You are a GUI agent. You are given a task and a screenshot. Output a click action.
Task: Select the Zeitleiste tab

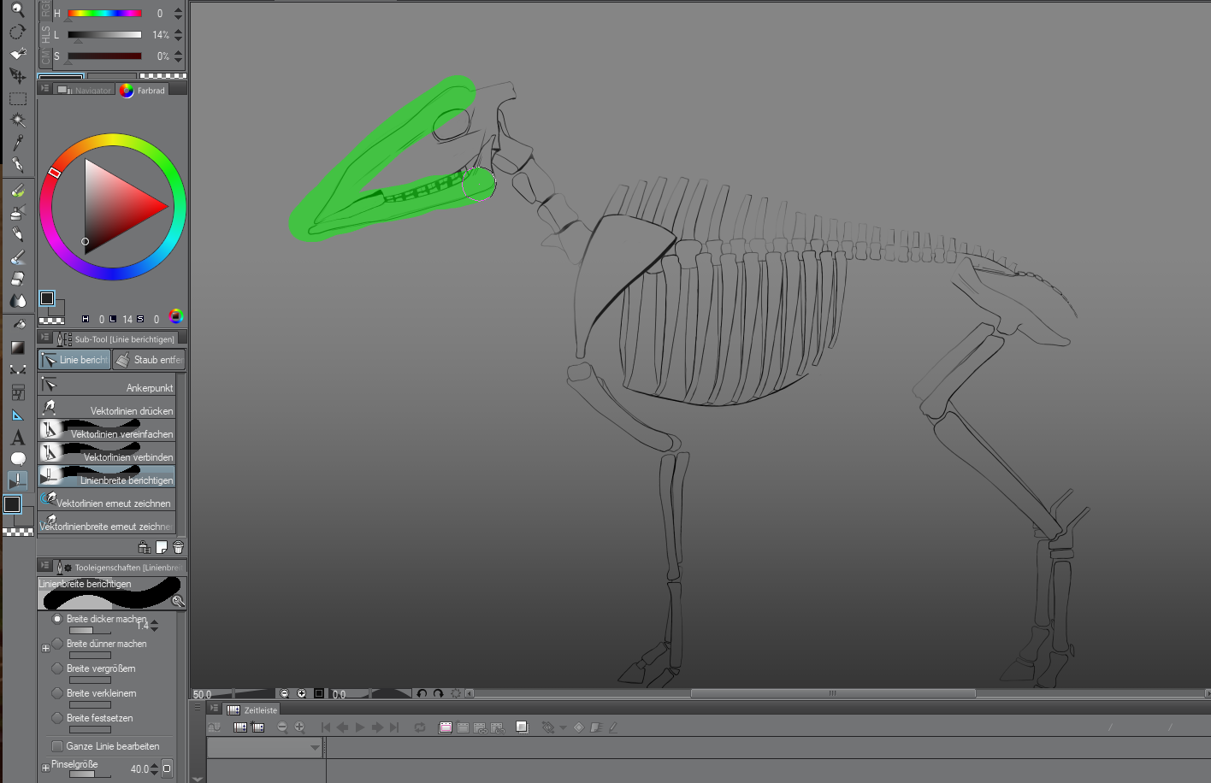(x=252, y=709)
